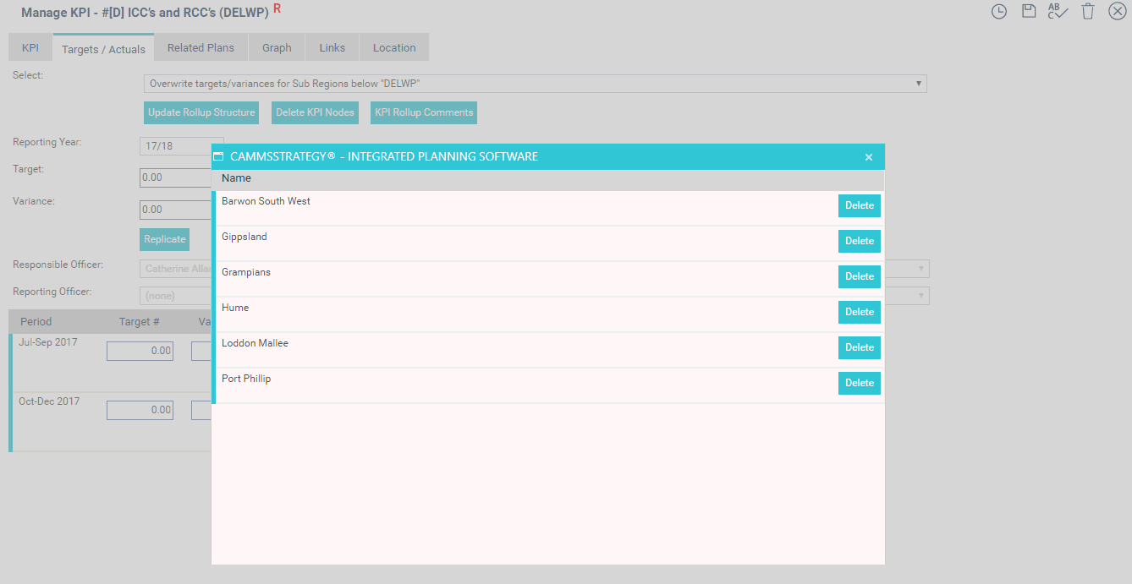Click the popup window title icon
The width and height of the screenshot is (1132, 584).
[x=218, y=156]
